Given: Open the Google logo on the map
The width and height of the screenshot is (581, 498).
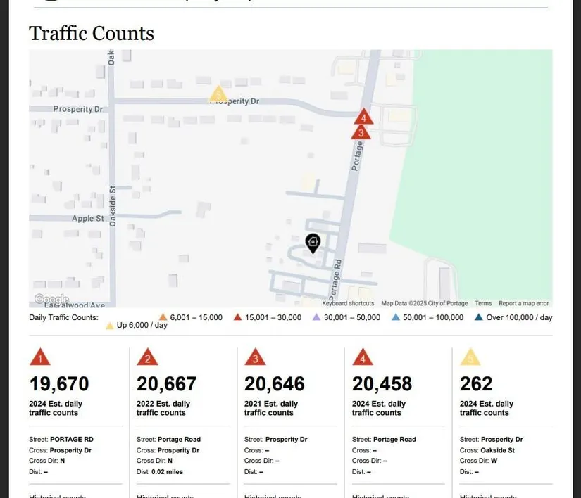Looking at the screenshot, I should coord(51,300).
